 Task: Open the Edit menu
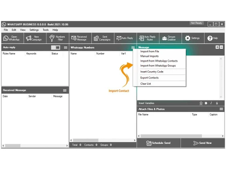coord(14,30)
